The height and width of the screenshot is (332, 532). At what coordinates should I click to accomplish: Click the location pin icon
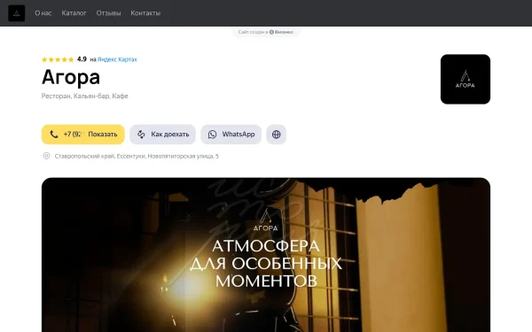(x=46, y=156)
